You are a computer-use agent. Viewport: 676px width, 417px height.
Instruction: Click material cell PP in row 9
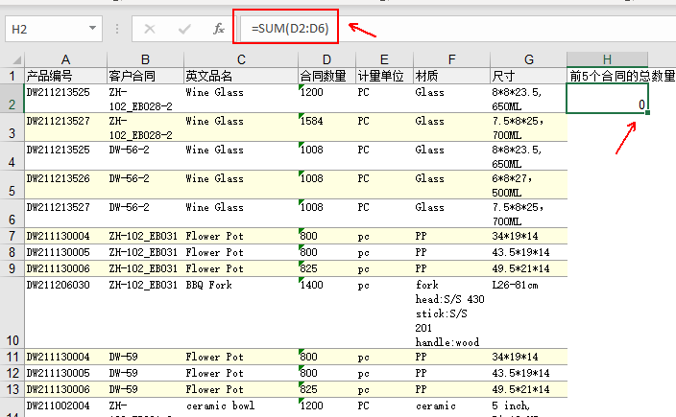point(451,268)
